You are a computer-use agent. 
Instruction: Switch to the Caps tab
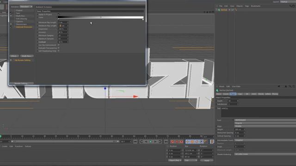click(240, 94)
